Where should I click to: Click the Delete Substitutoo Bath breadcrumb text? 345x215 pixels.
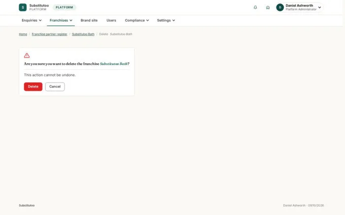pos(115,34)
